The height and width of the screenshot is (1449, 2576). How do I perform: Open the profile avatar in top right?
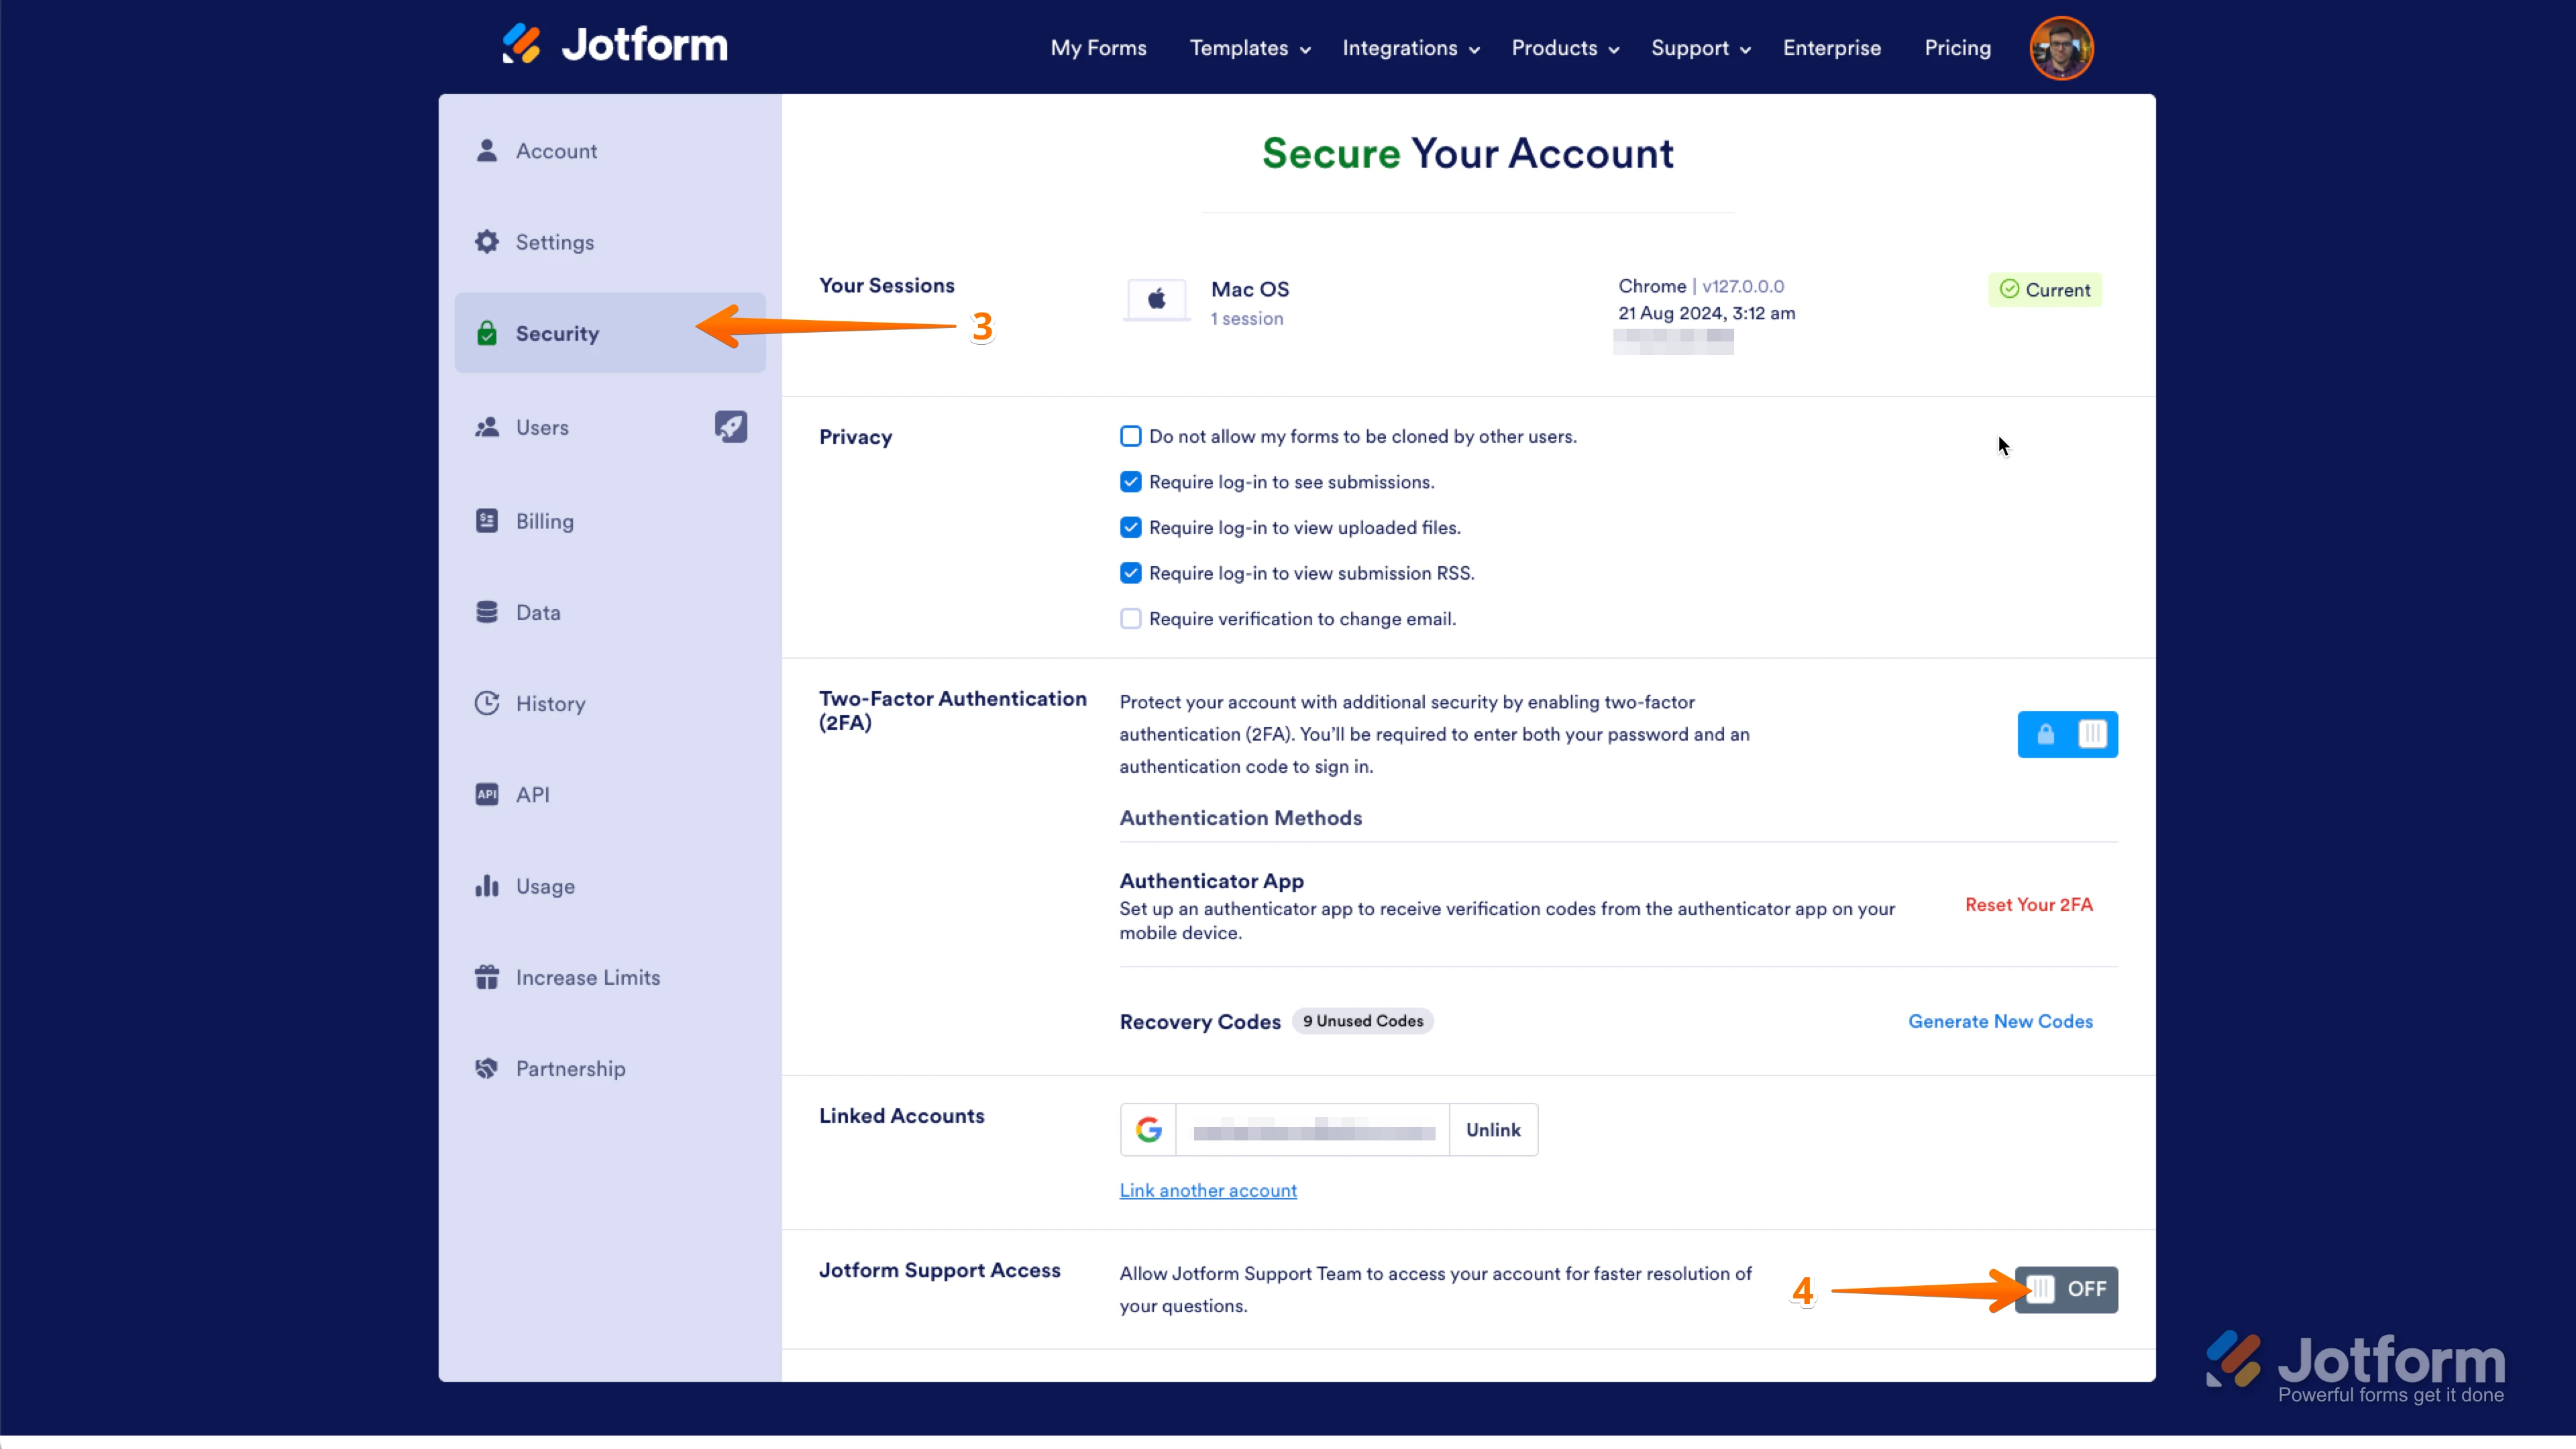click(2061, 47)
